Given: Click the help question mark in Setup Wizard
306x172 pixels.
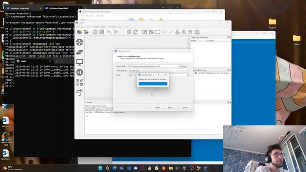Looking at the screenshot, I should click(x=182, y=51).
